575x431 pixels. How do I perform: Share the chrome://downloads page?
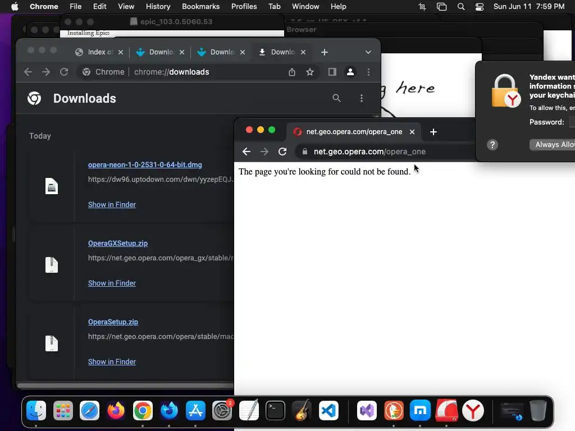[292, 72]
